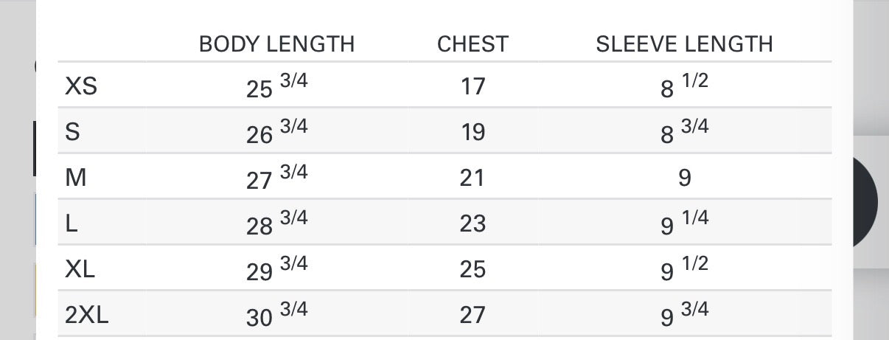Screen dimensions: 889x340
Task: Select the L size row label
Action: pos(72,224)
